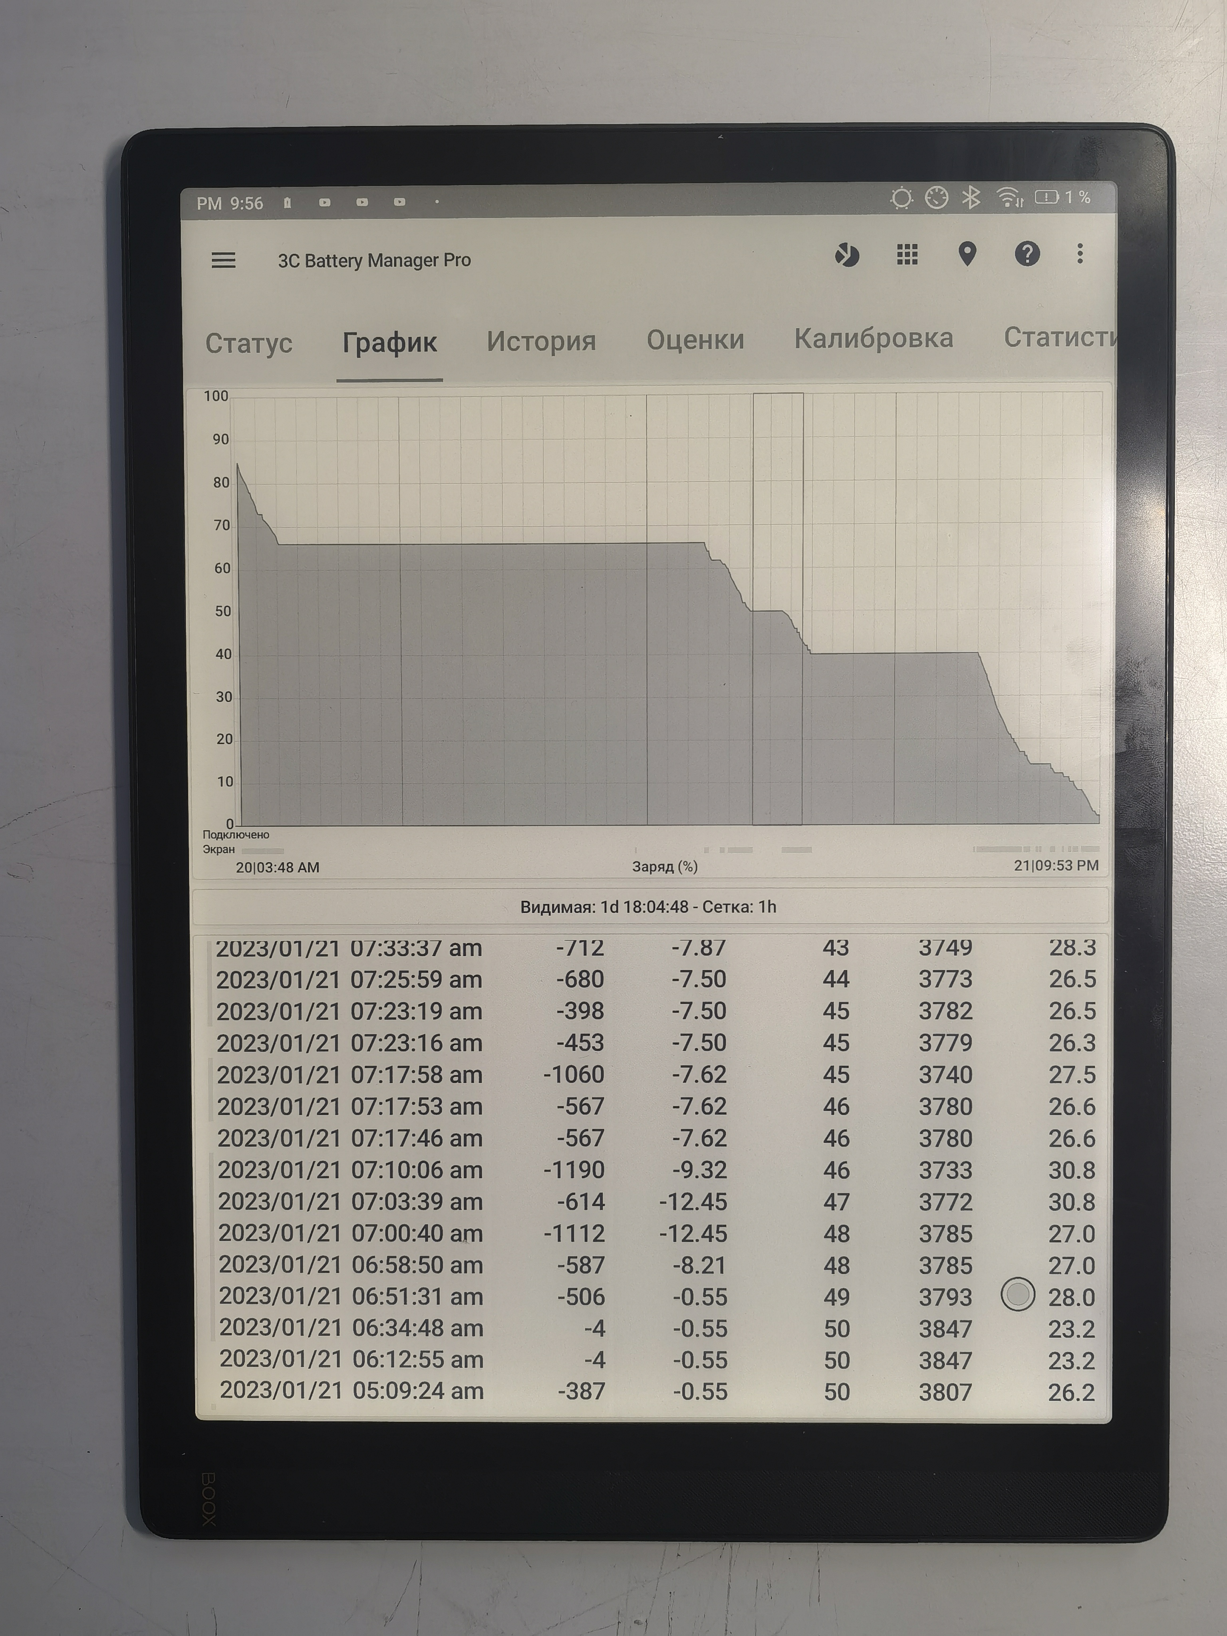This screenshot has height=1636, width=1227.
Task: Open the hamburger navigation menu
Action: point(223,260)
